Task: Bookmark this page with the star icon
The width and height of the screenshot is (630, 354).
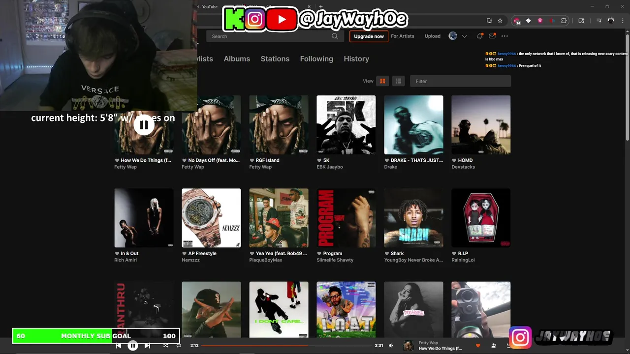Action: tap(500, 21)
